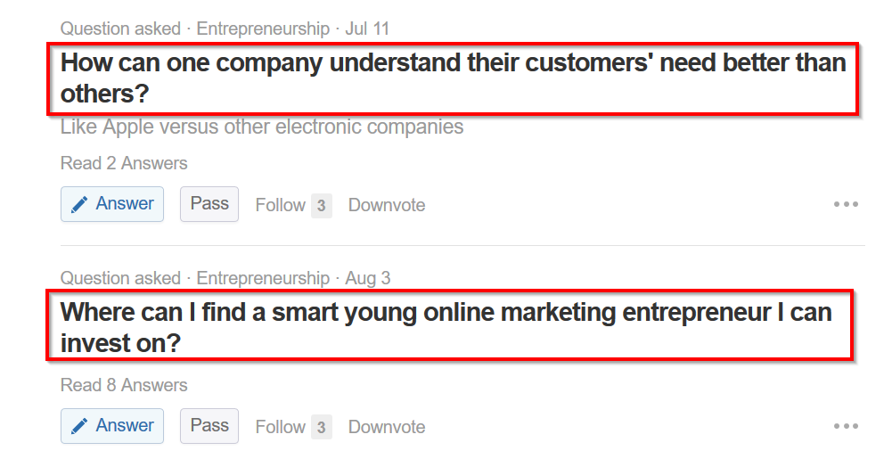This screenshot has width=892, height=459.
Task: Open "Where can I find a smart young online marketing entrepreneur" question
Action: click(446, 327)
